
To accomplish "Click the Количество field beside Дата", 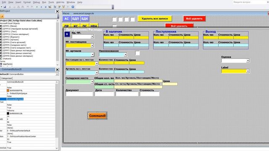I will pyautogui.click(x=127, y=94).
